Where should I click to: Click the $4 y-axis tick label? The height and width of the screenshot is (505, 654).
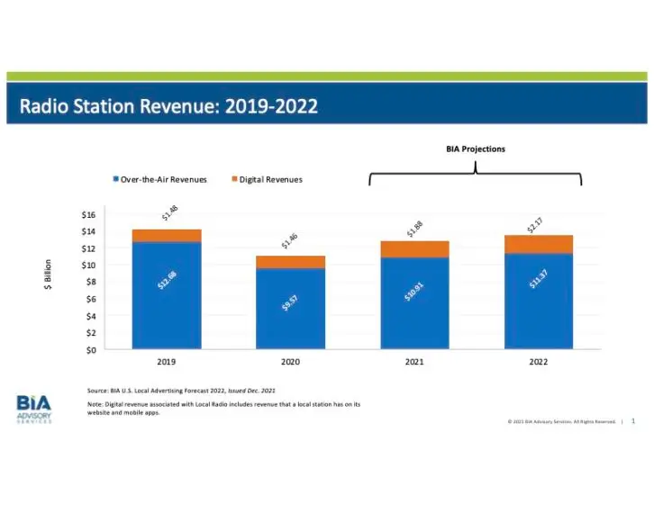click(91, 316)
